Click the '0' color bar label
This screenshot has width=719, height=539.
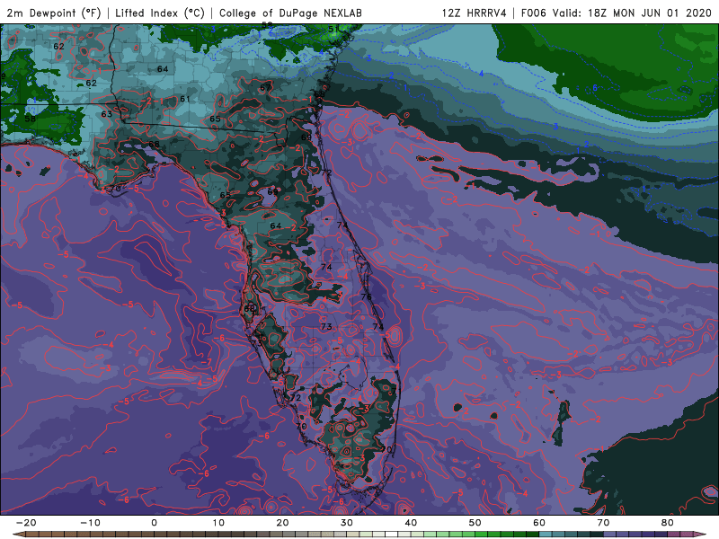(x=154, y=523)
